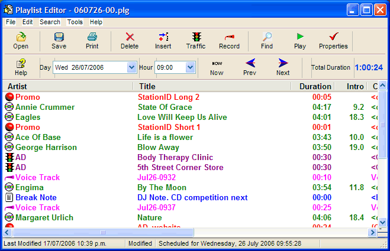Open the Search menu
Image resolution: width=390 pixels, height=251 pixels.
tap(50, 22)
